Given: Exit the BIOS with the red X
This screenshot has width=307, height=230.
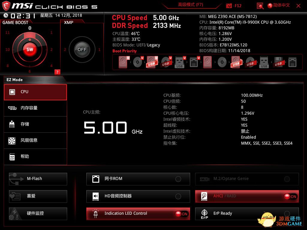Looking at the screenshot, I should [298, 6].
